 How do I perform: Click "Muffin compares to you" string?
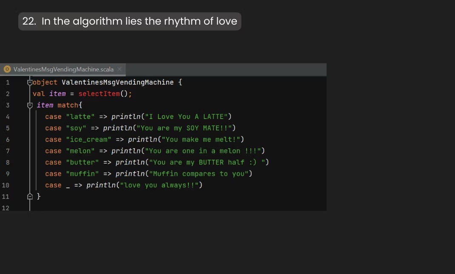coord(199,174)
